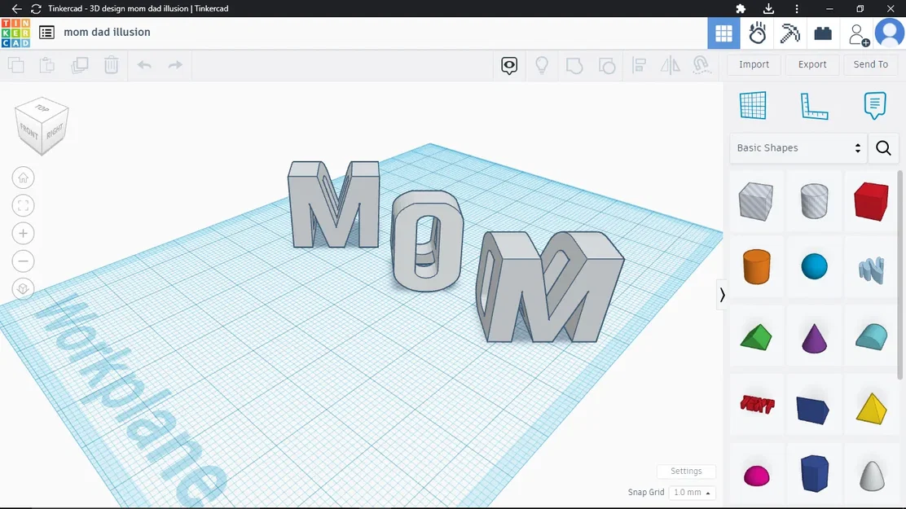Click the Align tool icon
This screenshot has height=509, width=906.
point(639,64)
